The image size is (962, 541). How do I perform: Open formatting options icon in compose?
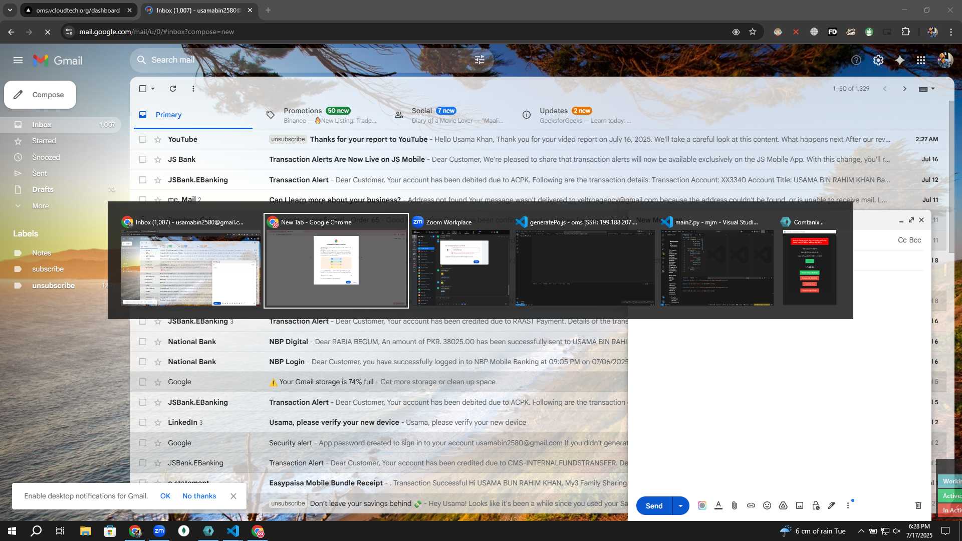pos(718,505)
